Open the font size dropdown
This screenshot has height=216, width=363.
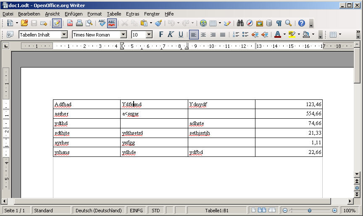point(149,34)
